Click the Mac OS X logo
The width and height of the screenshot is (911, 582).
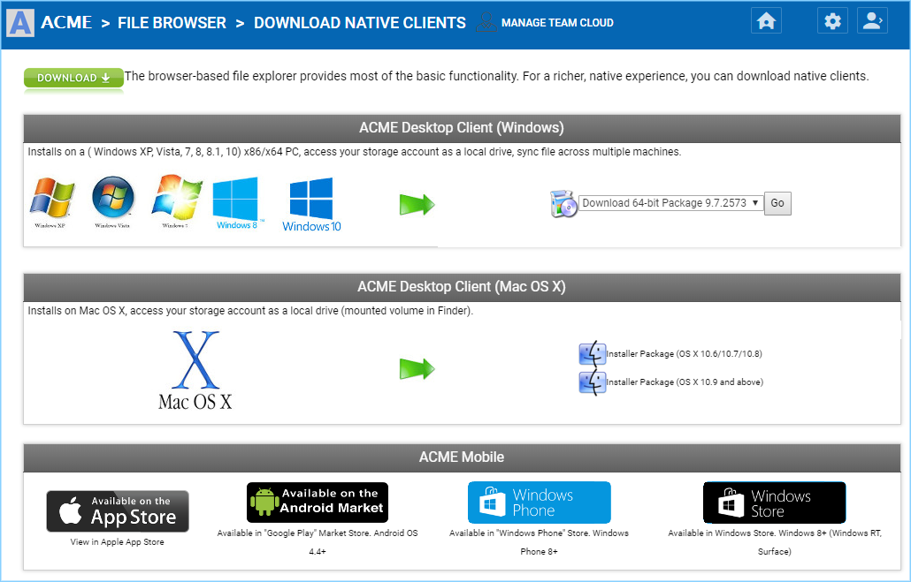point(195,370)
